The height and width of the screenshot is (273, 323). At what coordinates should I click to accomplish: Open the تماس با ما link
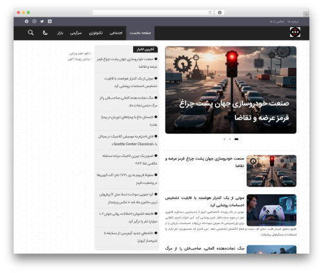coord(277,21)
